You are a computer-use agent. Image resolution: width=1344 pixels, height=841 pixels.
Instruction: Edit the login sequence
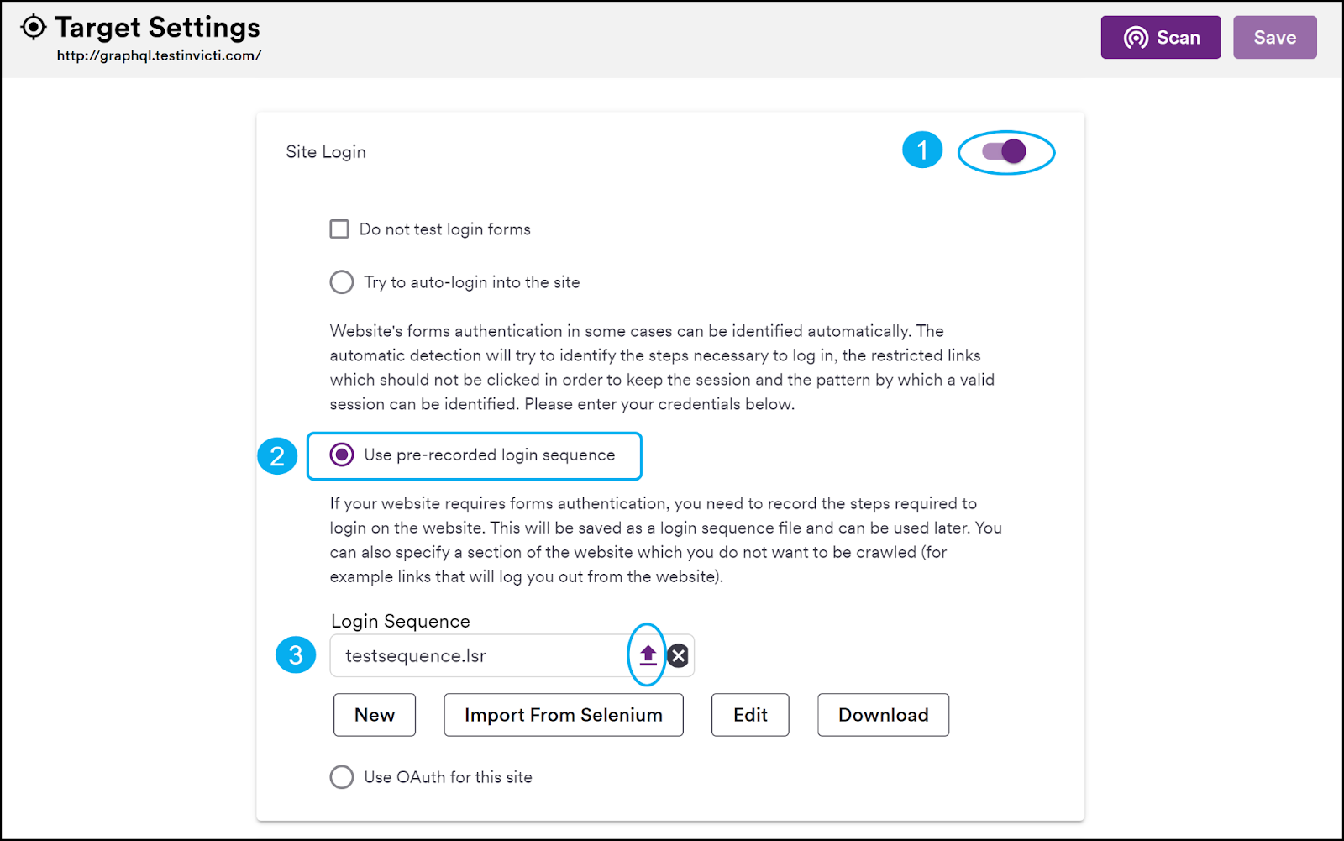(x=750, y=715)
